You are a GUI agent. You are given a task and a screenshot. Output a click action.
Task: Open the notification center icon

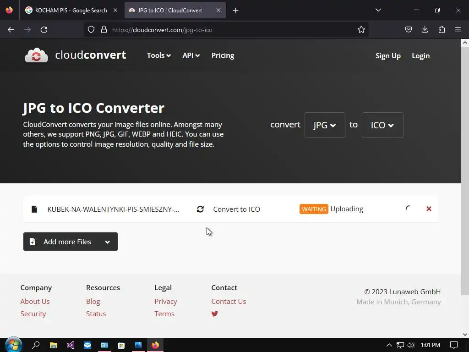click(454, 345)
